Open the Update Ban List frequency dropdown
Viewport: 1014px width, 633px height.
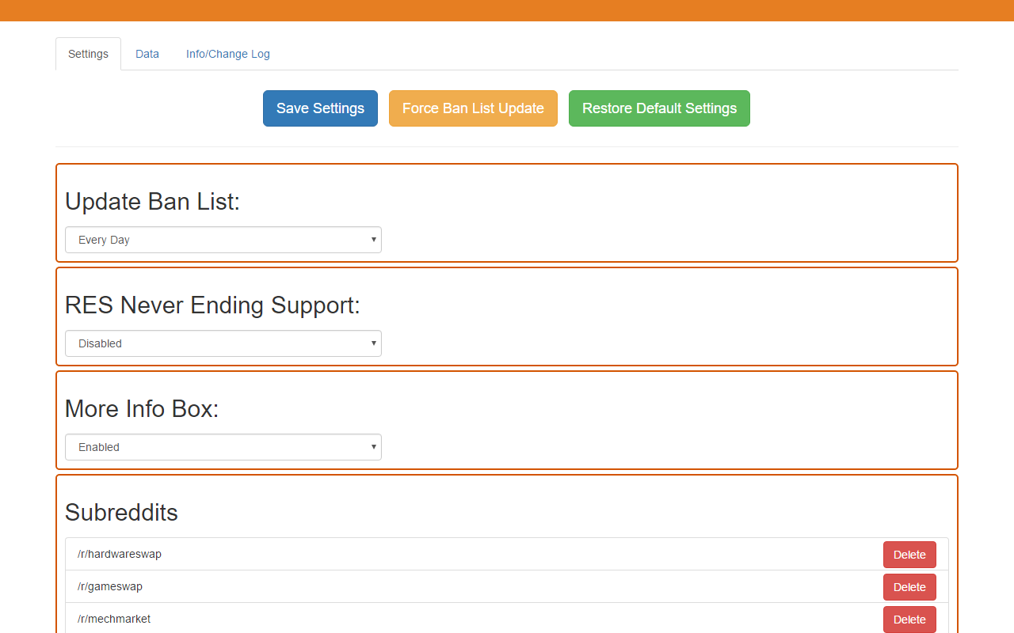(223, 240)
